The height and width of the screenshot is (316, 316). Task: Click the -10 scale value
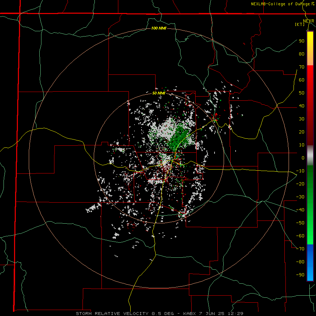300,171
